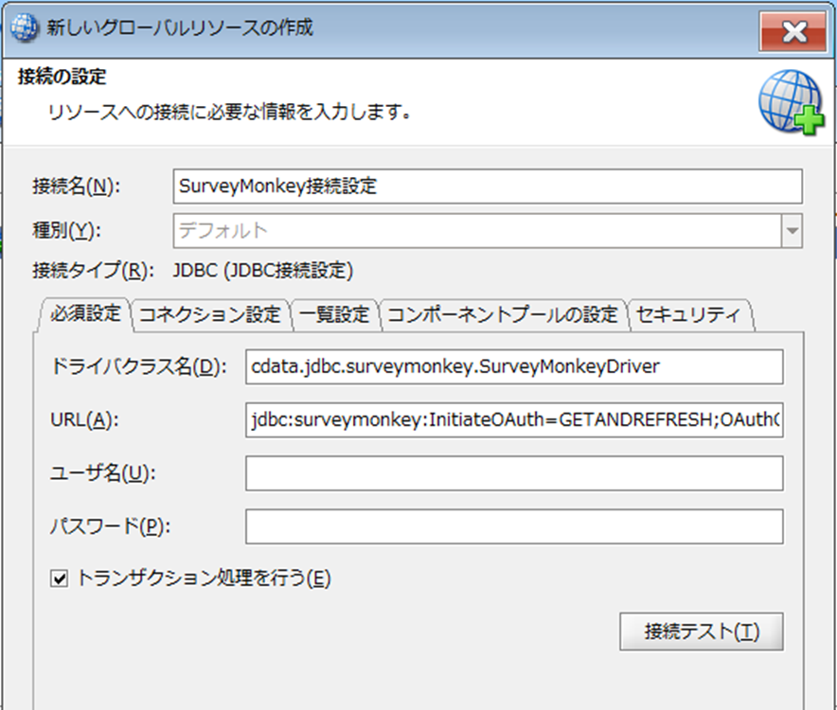Image resolution: width=837 pixels, height=710 pixels.
Task: Open the 一覧設定 tab
Action: coord(334,314)
